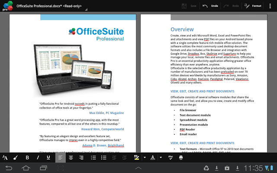Run the spell check tool

[171, 158]
